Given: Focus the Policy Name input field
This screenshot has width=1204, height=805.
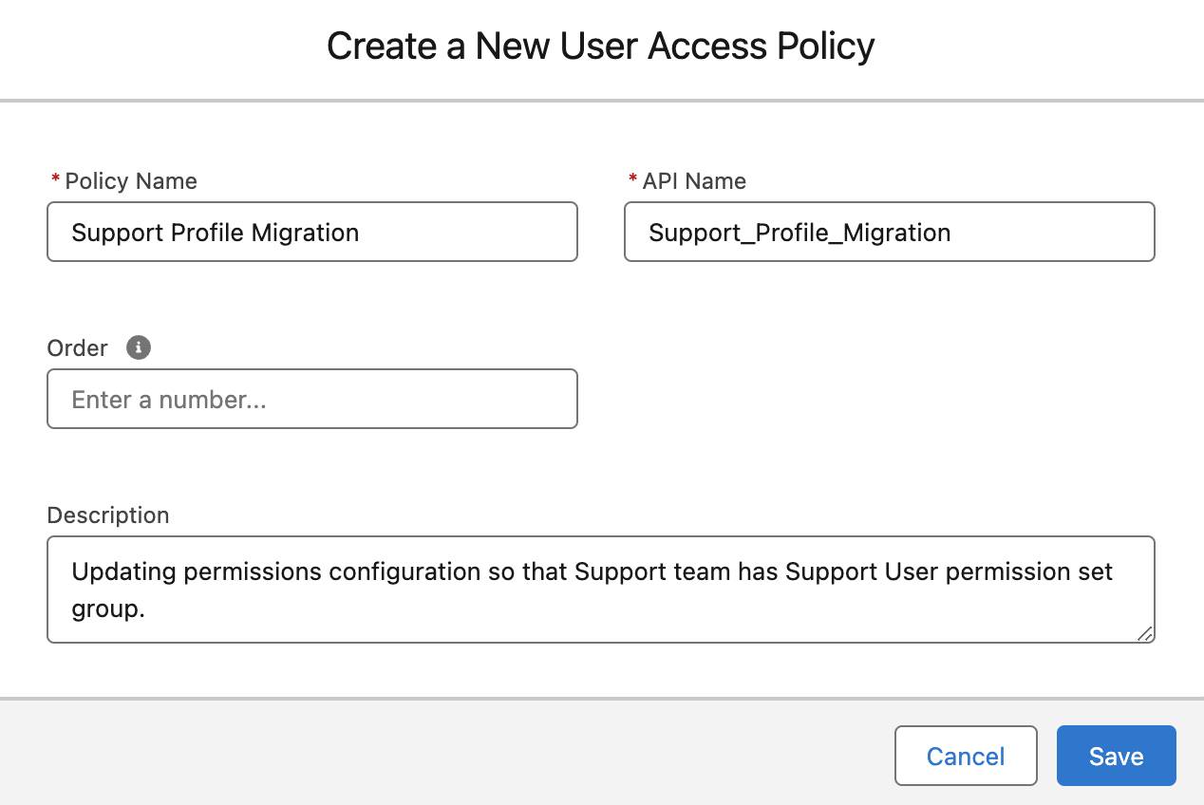Looking at the screenshot, I should pos(312,232).
